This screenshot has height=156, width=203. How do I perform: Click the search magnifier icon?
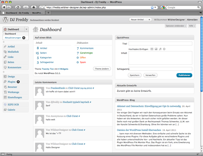point(198,7)
